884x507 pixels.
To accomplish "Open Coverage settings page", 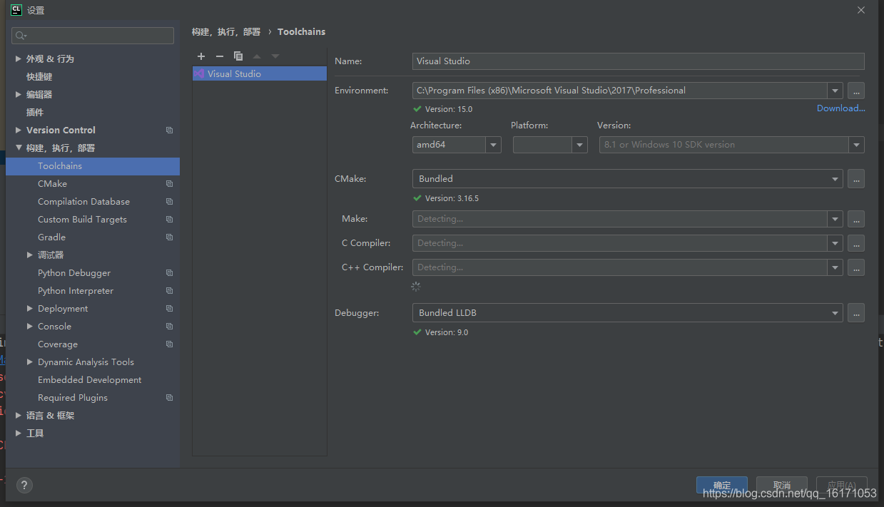I will 58,344.
